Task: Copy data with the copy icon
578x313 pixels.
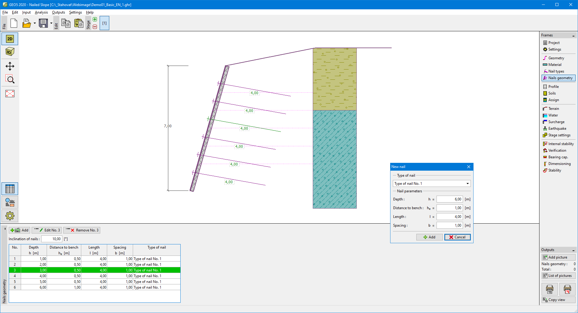Action: pyautogui.click(x=66, y=23)
